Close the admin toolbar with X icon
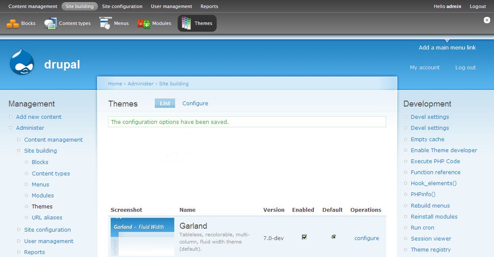The image size is (494, 257). tap(487, 20)
